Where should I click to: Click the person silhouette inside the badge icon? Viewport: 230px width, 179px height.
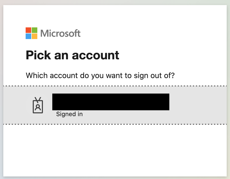(x=38, y=108)
